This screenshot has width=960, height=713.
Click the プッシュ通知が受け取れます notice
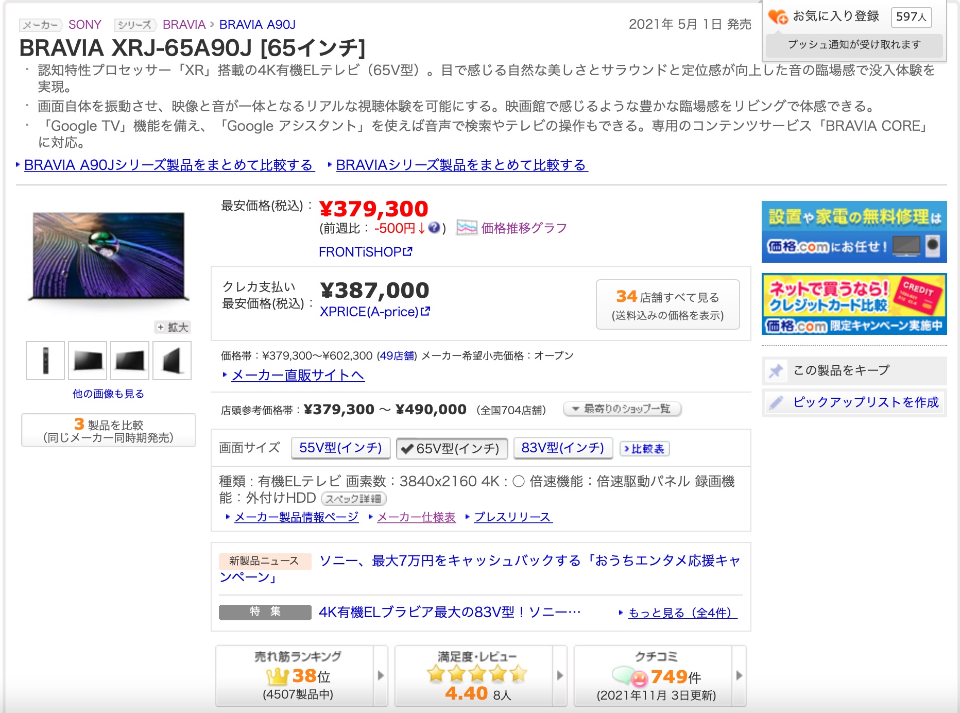(x=854, y=45)
